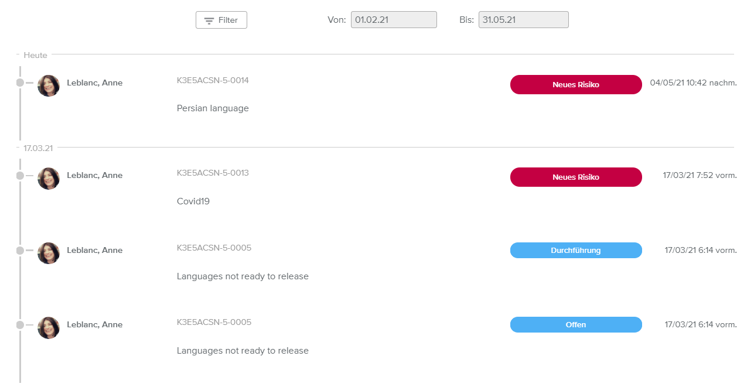This screenshot has height=387, width=754.
Task: Click the Neues Risiko badge for Covid19
Action: point(576,177)
